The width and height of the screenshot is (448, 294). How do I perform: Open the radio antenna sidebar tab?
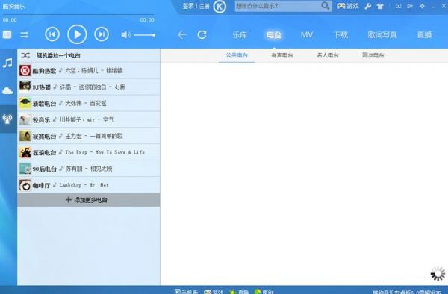7,119
